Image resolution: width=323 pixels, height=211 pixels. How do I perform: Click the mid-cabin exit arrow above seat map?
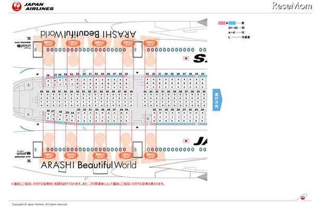[137, 73]
